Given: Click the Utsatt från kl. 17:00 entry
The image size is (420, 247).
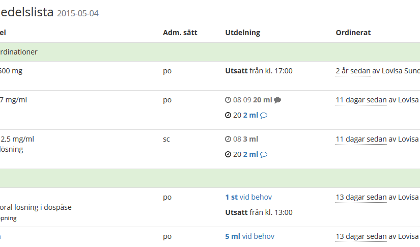Looking at the screenshot, I should 259,71.
